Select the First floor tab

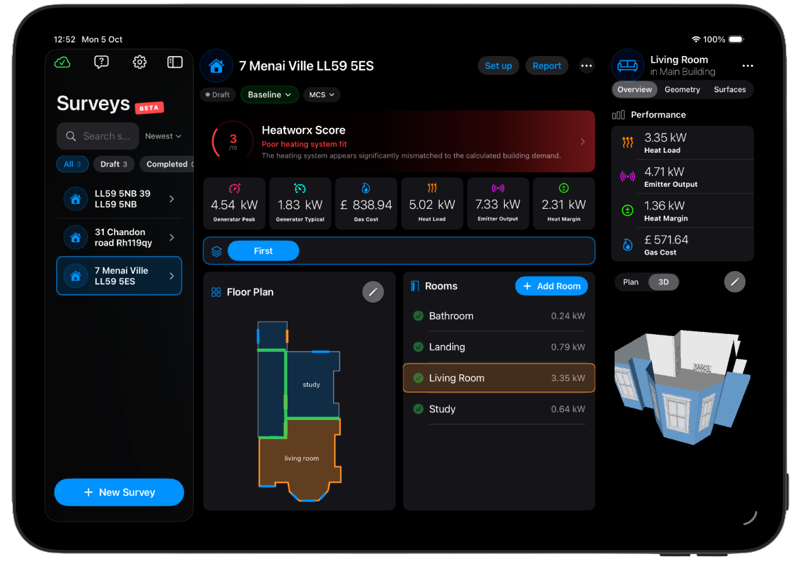pyautogui.click(x=263, y=251)
